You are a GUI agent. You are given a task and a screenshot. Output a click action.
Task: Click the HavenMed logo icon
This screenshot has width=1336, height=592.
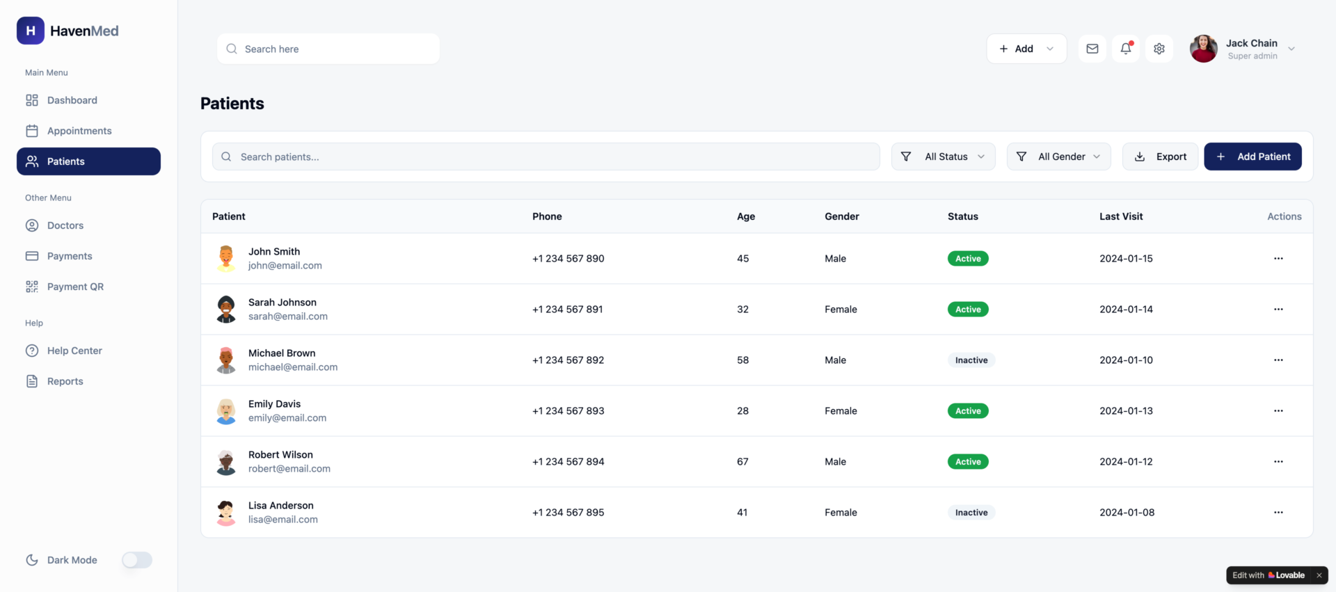coord(31,31)
